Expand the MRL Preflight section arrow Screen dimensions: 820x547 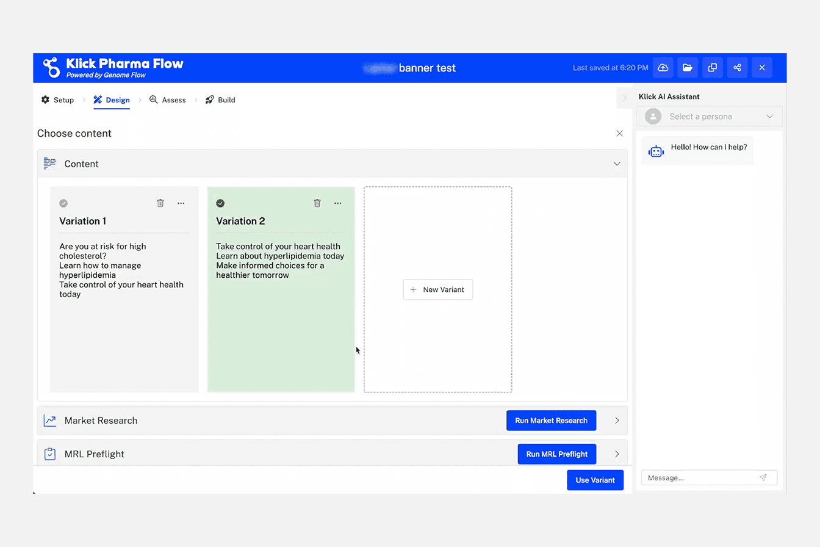[x=617, y=454]
